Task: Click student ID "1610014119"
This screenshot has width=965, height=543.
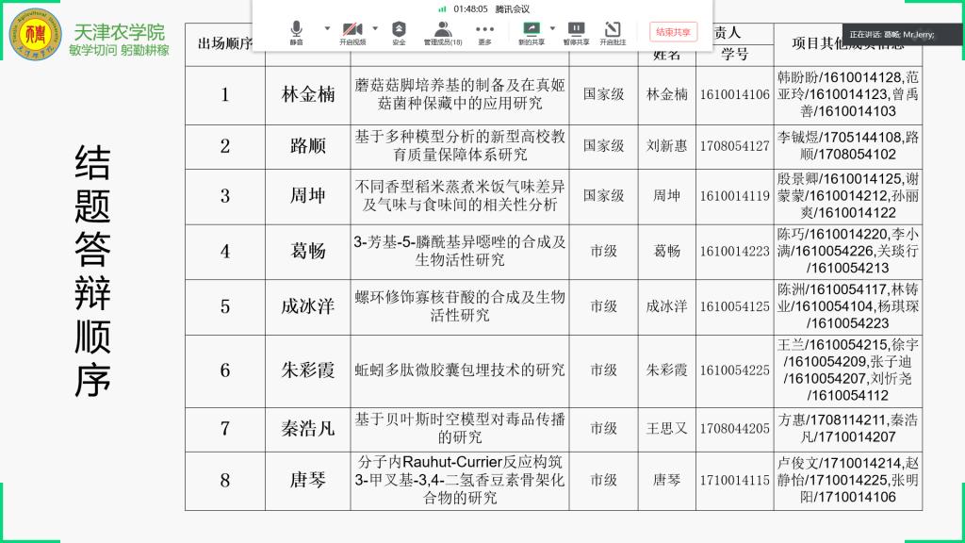Action: click(734, 196)
